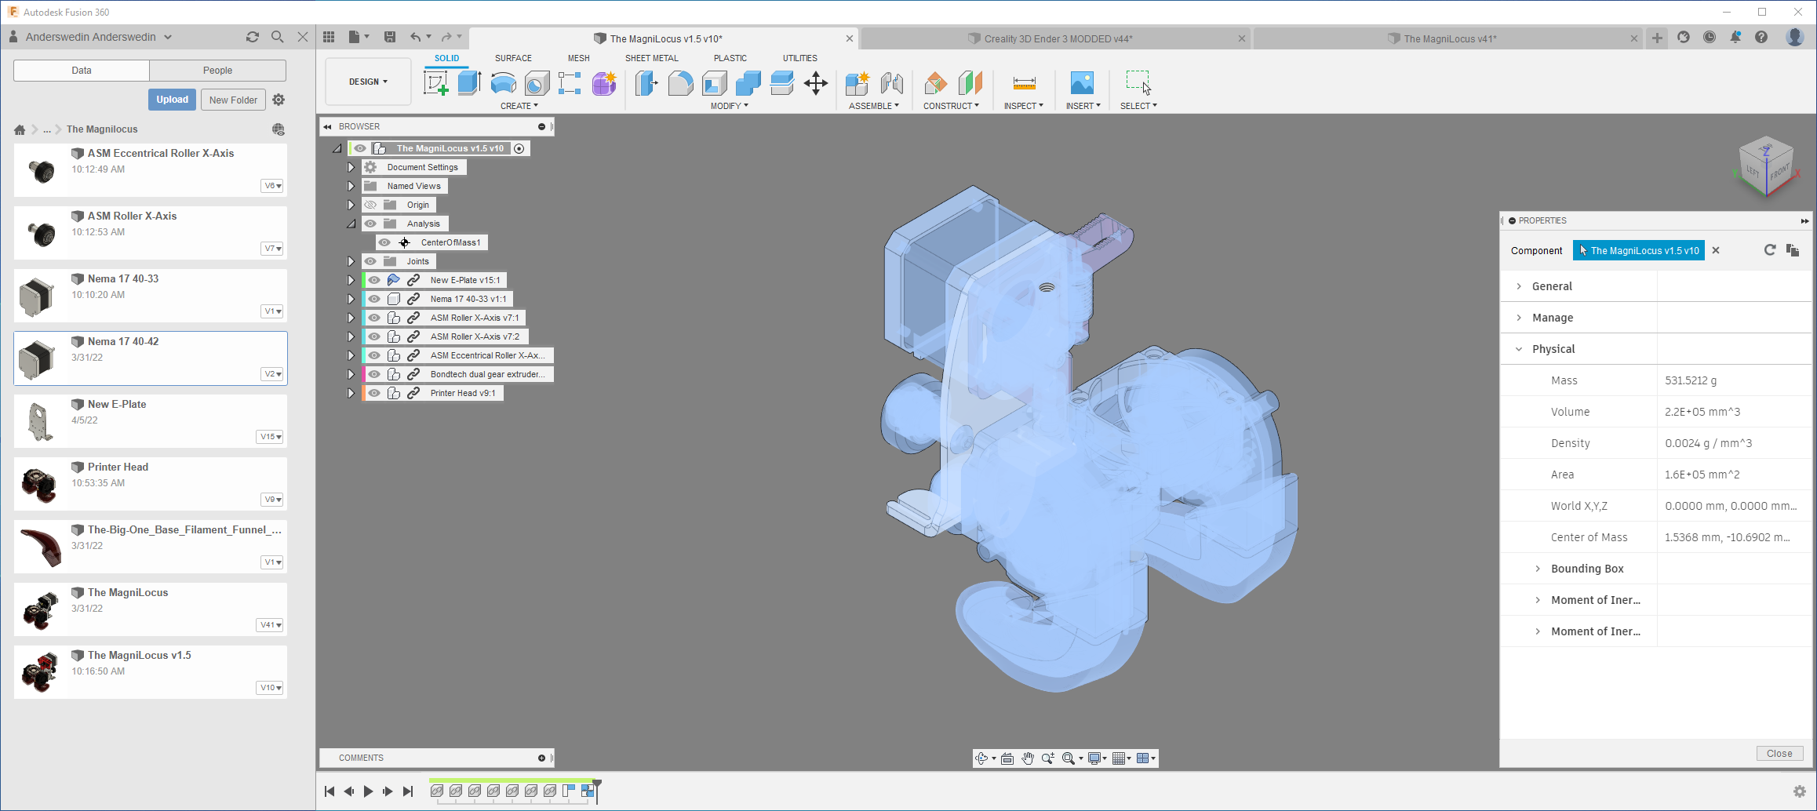Open timeline settings gear
Screen dimensions: 1817x811
[x=1800, y=791]
